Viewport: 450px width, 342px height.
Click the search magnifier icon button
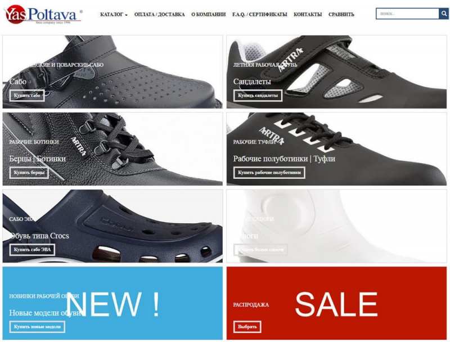point(443,13)
